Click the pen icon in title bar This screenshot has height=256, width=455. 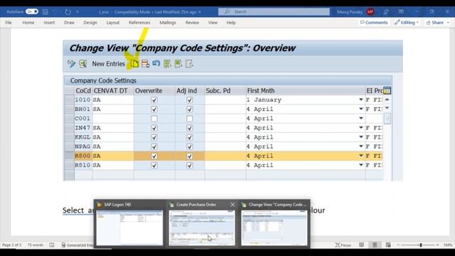[x=385, y=12]
